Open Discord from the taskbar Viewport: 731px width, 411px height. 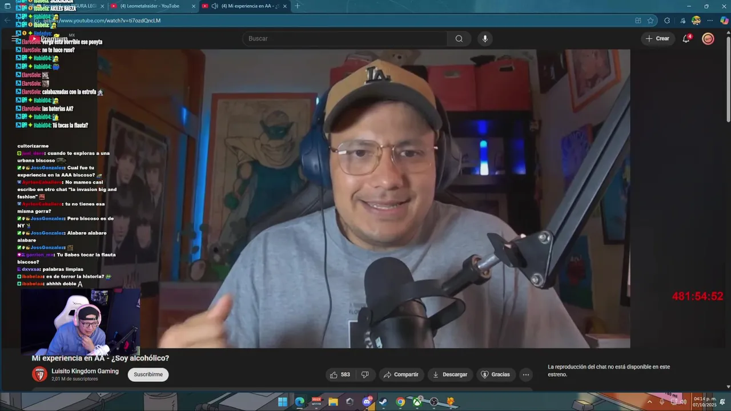click(x=367, y=402)
